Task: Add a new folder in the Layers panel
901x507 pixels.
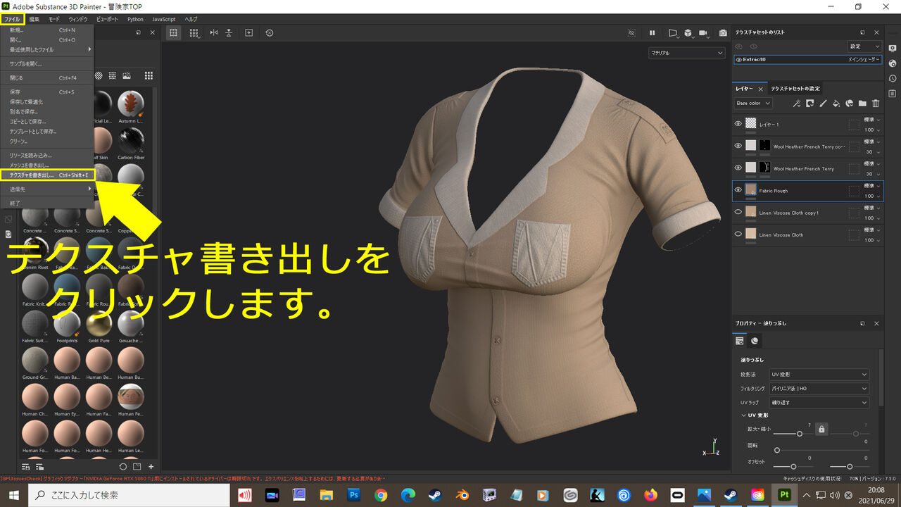Action: click(862, 104)
